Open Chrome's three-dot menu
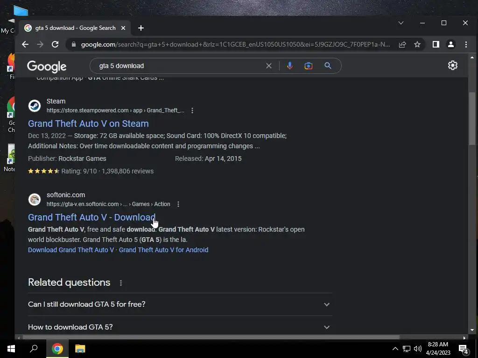 (466, 44)
